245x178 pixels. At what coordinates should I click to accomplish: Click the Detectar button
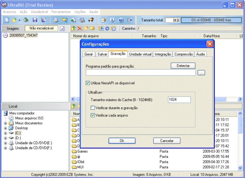coord(183,66)
